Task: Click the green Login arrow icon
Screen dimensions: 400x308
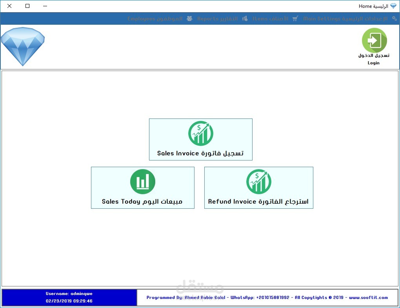Action: click(x=374, y=40)
